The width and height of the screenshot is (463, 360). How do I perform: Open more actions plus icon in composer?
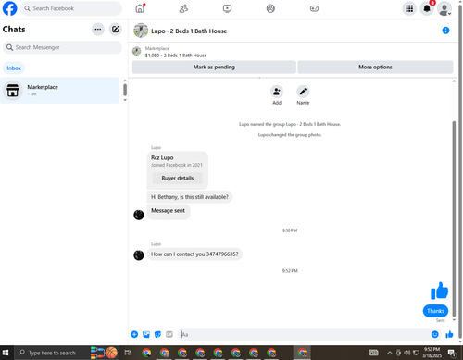click(x=134, y=334)
